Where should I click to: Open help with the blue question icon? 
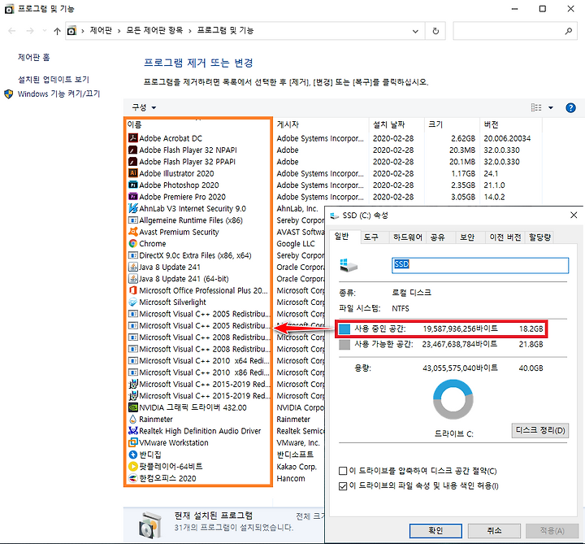[570, 107]
